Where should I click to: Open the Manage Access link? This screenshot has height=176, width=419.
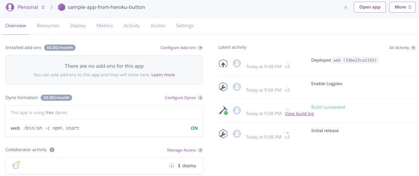pos(185,150)
